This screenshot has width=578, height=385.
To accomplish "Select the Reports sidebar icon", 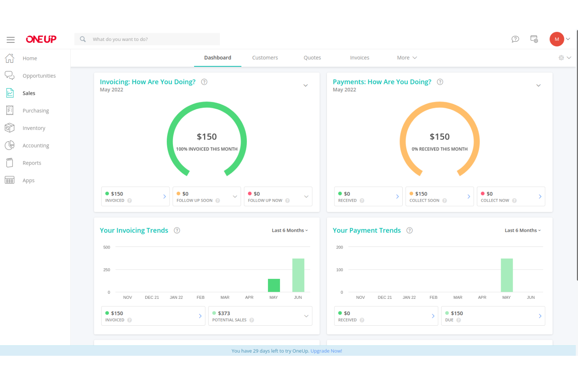I will click(x=9, y=163).
